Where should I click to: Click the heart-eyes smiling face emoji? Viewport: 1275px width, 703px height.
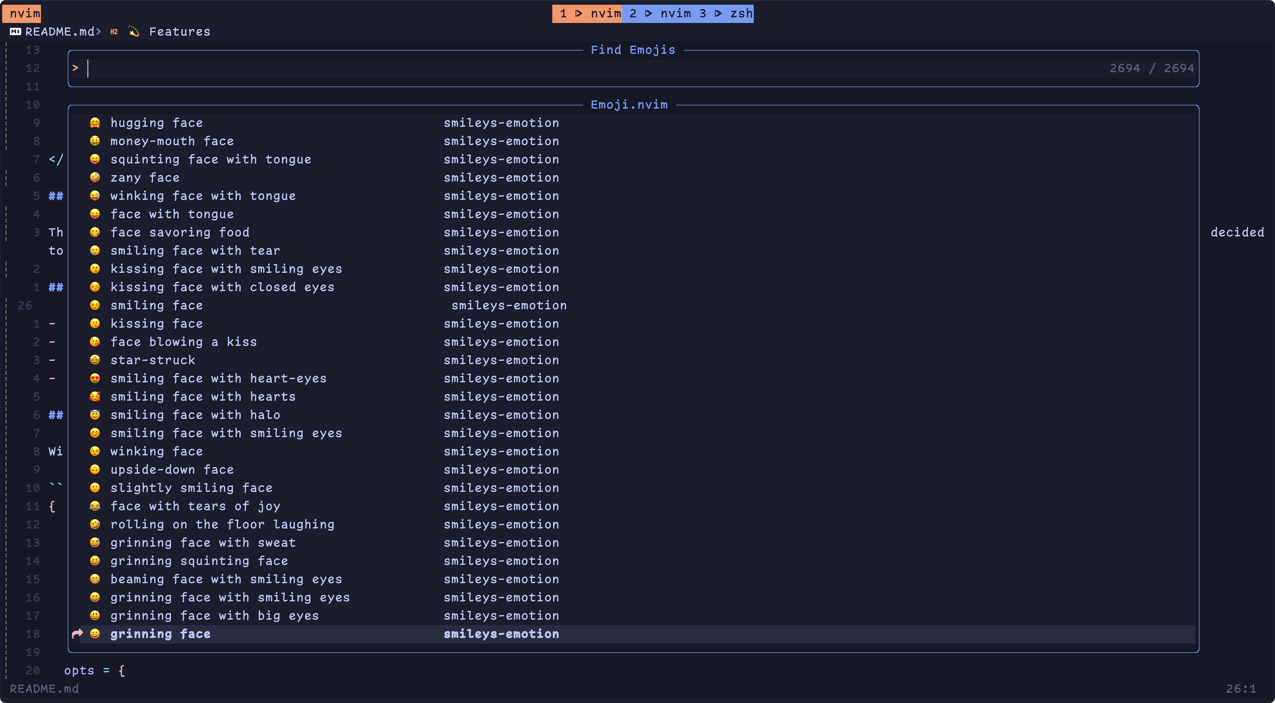(95, 378)
